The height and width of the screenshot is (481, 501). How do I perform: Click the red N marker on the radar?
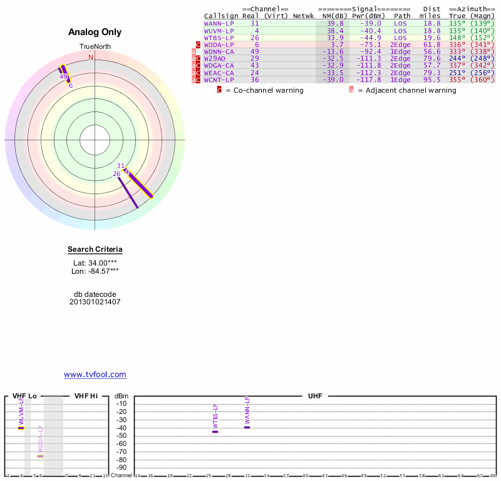pos(91,57)
